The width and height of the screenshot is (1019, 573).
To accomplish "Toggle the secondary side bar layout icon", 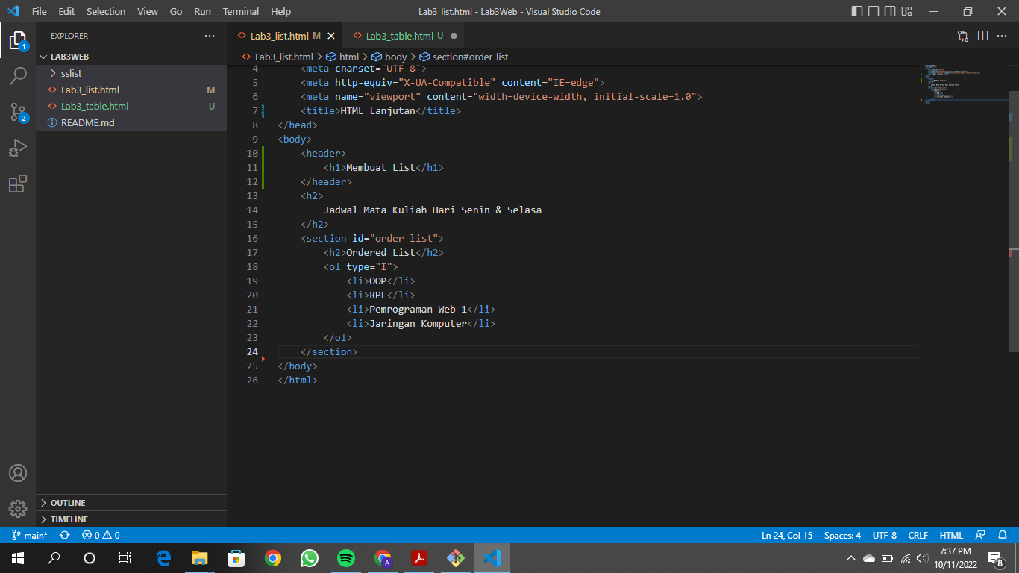I will (x=890, y=11).
